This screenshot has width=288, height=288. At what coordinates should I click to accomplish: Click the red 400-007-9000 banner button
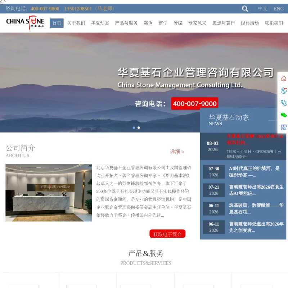195,104
